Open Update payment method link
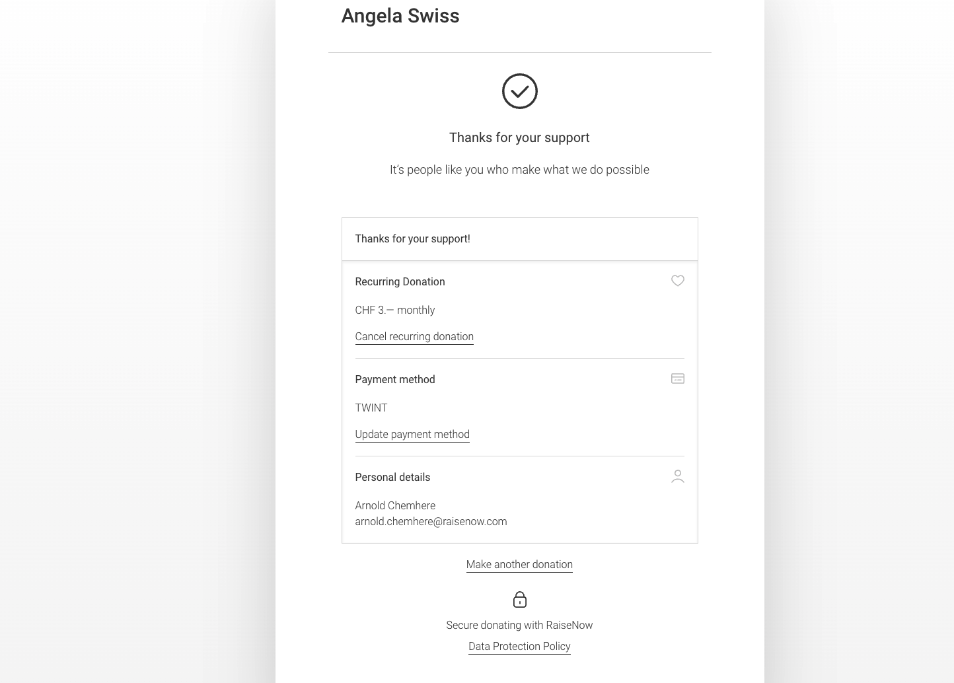This screenshot has height=683, width=954. click(x=412, y=434)
